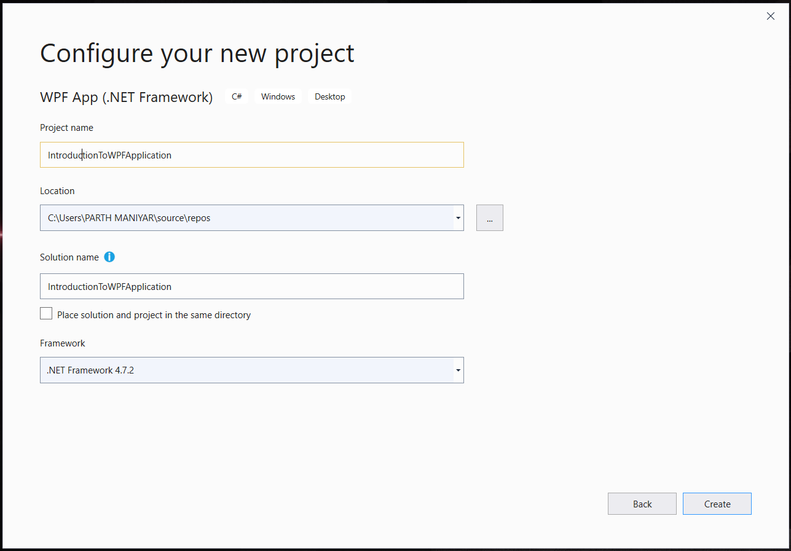The height and width of the screenshot is (551, 791).
Task: Click the C# language tag
Action: [x=237, y=97]
